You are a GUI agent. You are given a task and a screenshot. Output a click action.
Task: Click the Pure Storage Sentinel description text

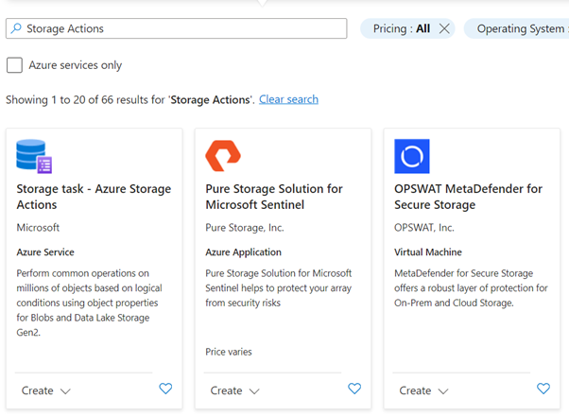[278, 287]
